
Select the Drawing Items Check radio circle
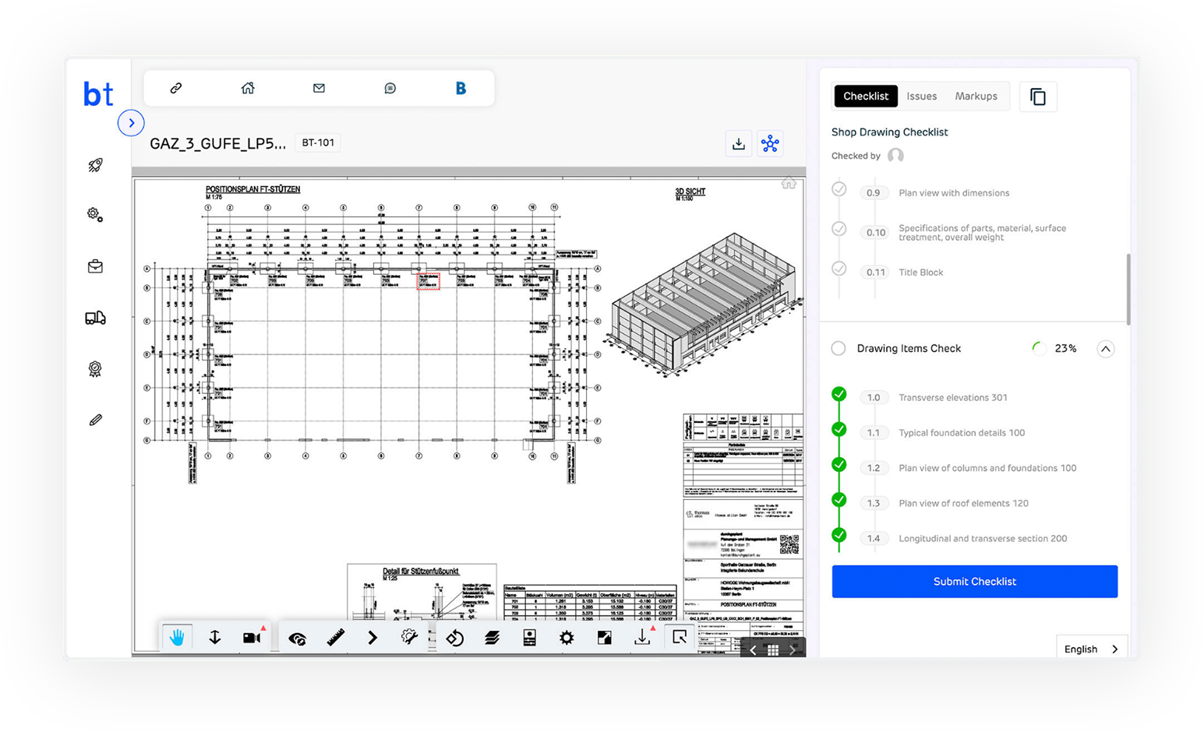(839, 348)
